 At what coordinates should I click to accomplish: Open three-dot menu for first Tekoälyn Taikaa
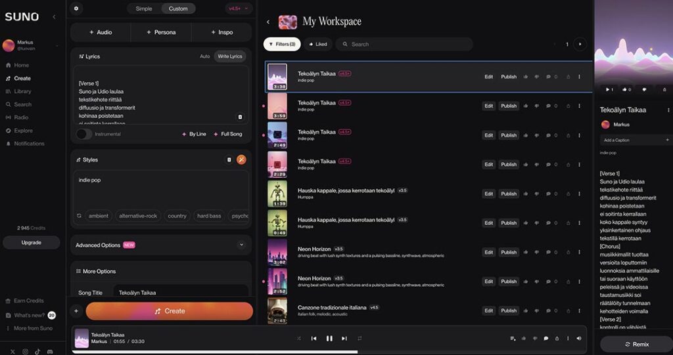pos(579,77)
